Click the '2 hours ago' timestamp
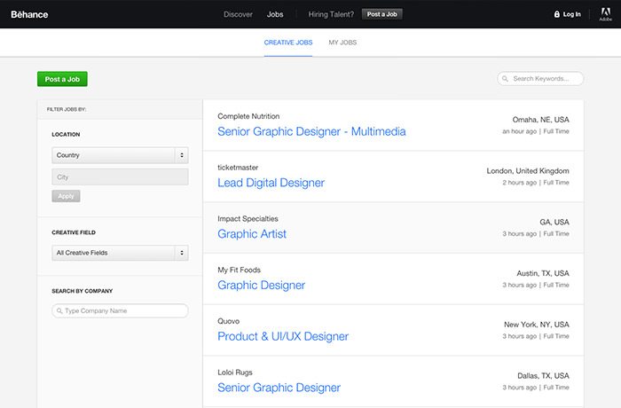Viewport: 621px width, 408px height. pyautogui.click(x=519, y=183)
